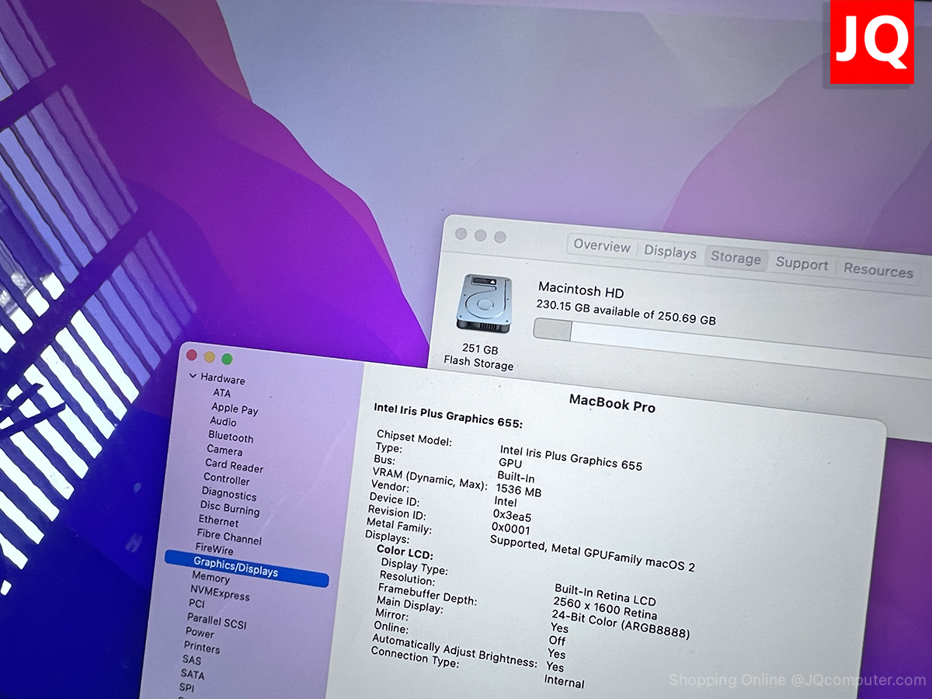
Task: Click 'Supported, Metal GPUFamily macOS 2' value
Action: [x=592, y=555]
